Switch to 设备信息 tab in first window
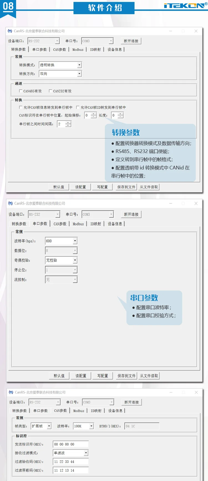Screen dimensions: 208x481 tap(115, 50)
